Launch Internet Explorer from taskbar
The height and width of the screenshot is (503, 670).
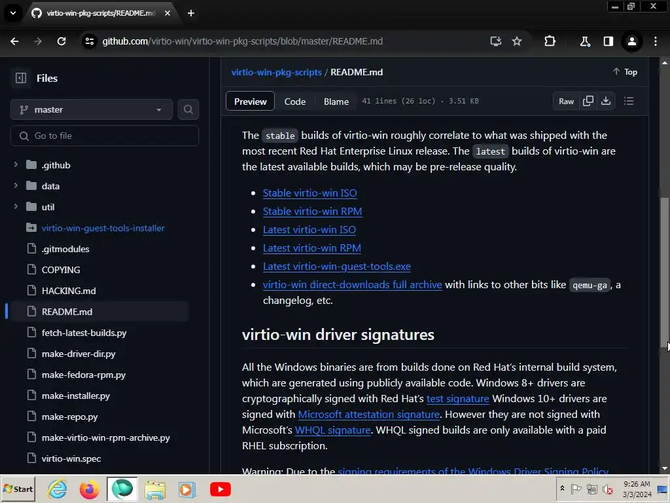[58, 489]
